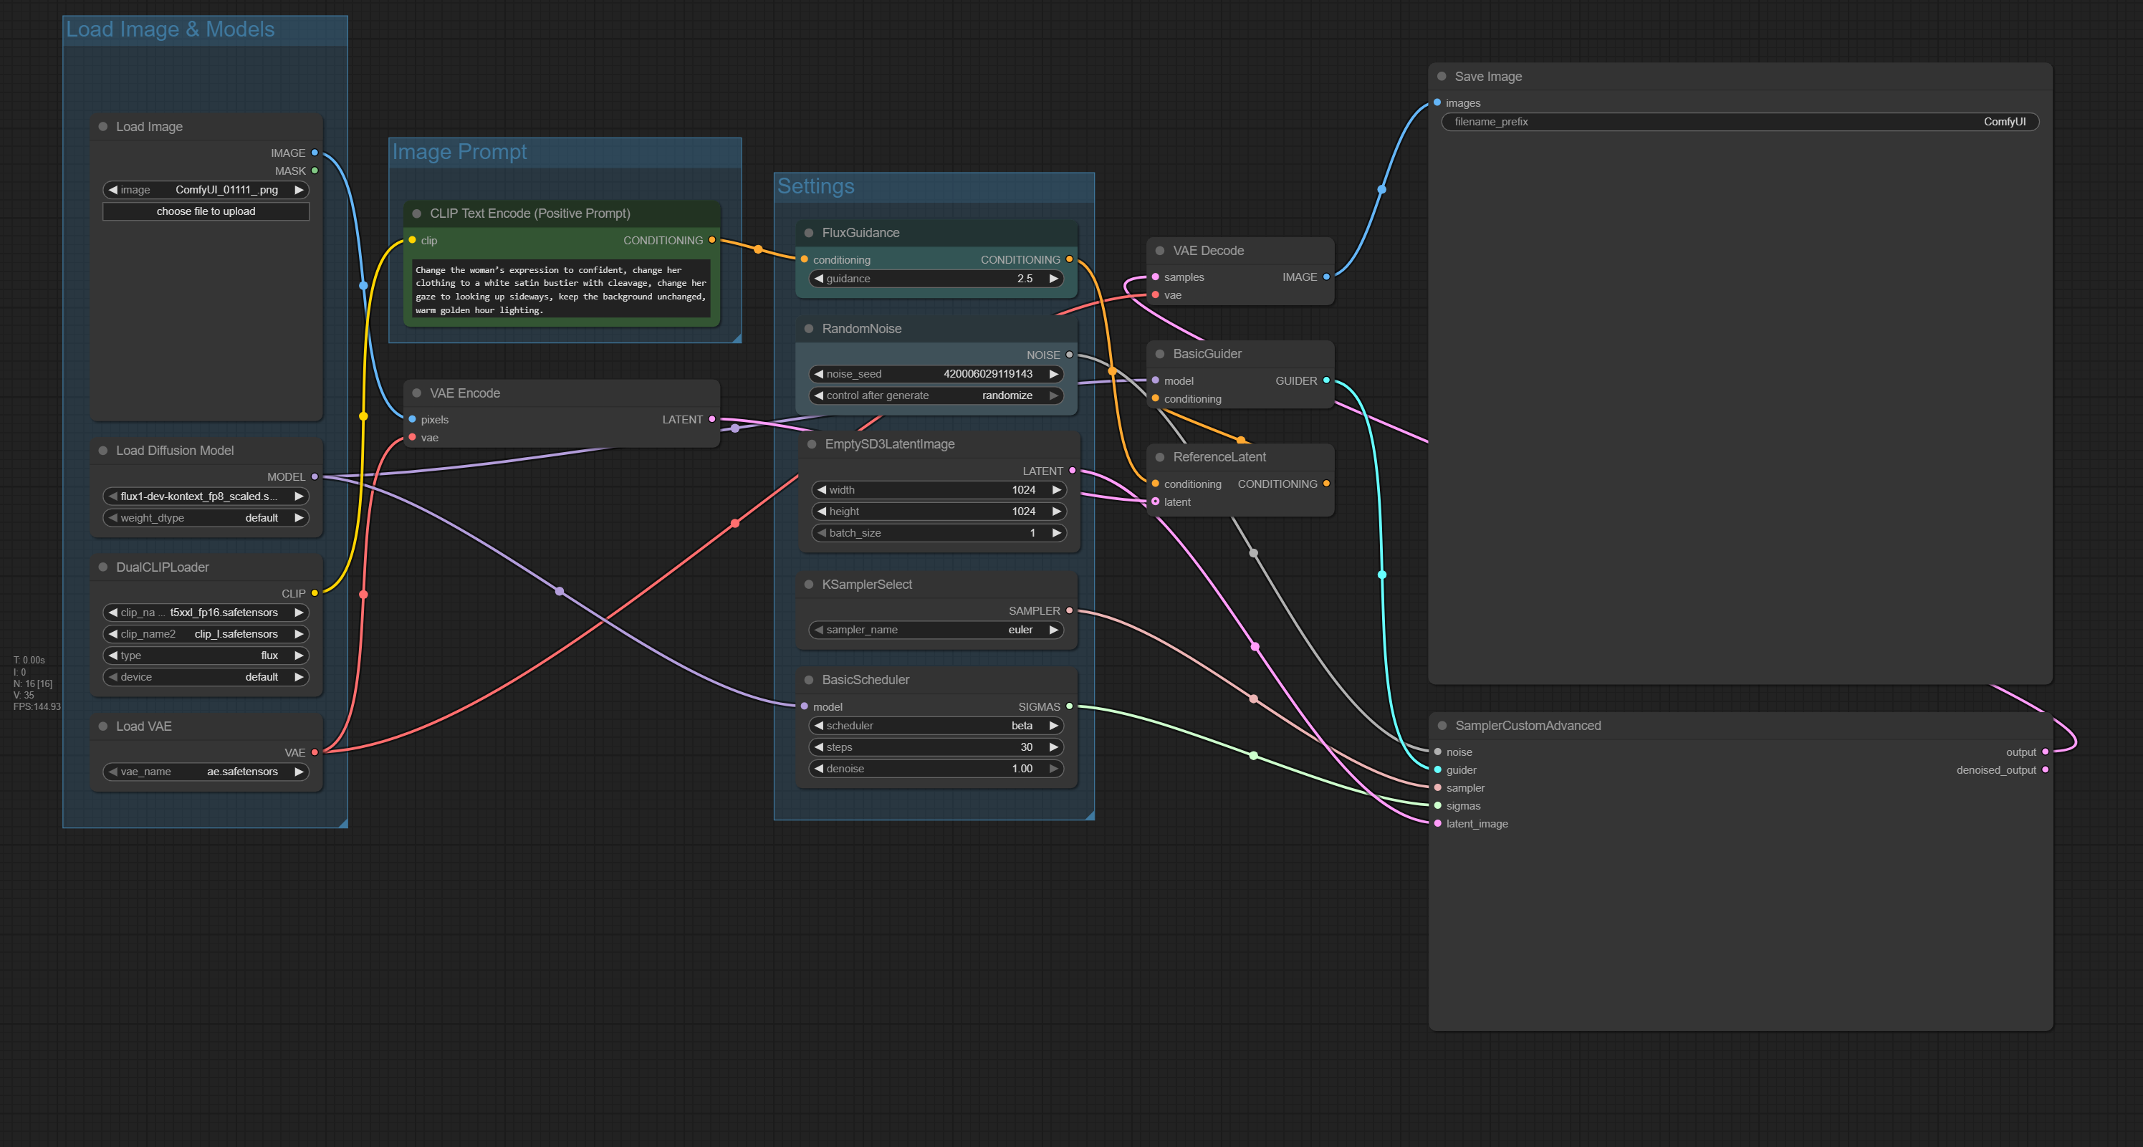The image size is (2143, 1147).
Task: Click choose file to upload button
Action: pyautogui.click(x=206, y=211)
